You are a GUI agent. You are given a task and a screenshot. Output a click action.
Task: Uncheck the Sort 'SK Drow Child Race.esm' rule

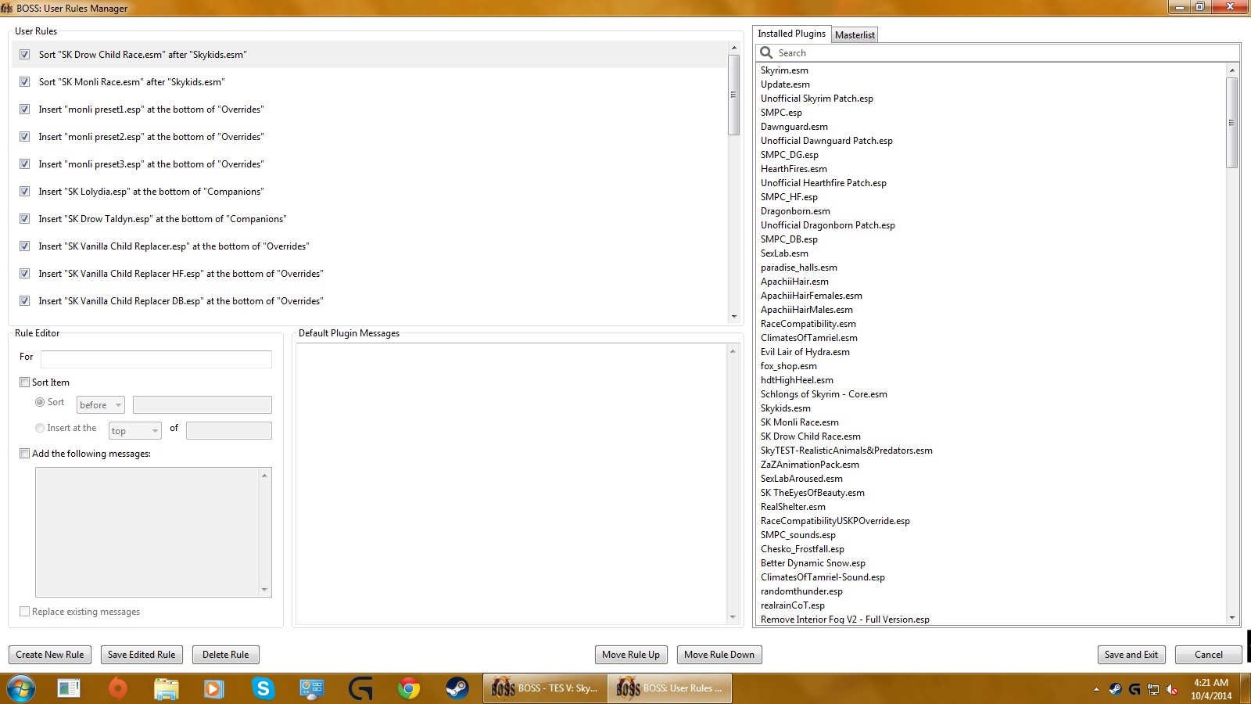click(x=24, y=55)
